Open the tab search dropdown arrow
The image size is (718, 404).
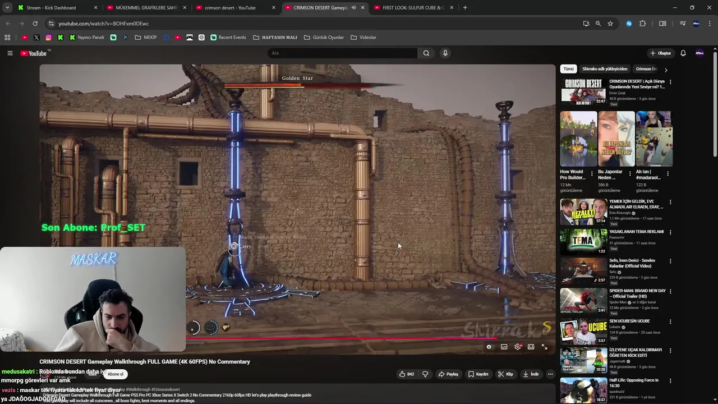(7, 8)
